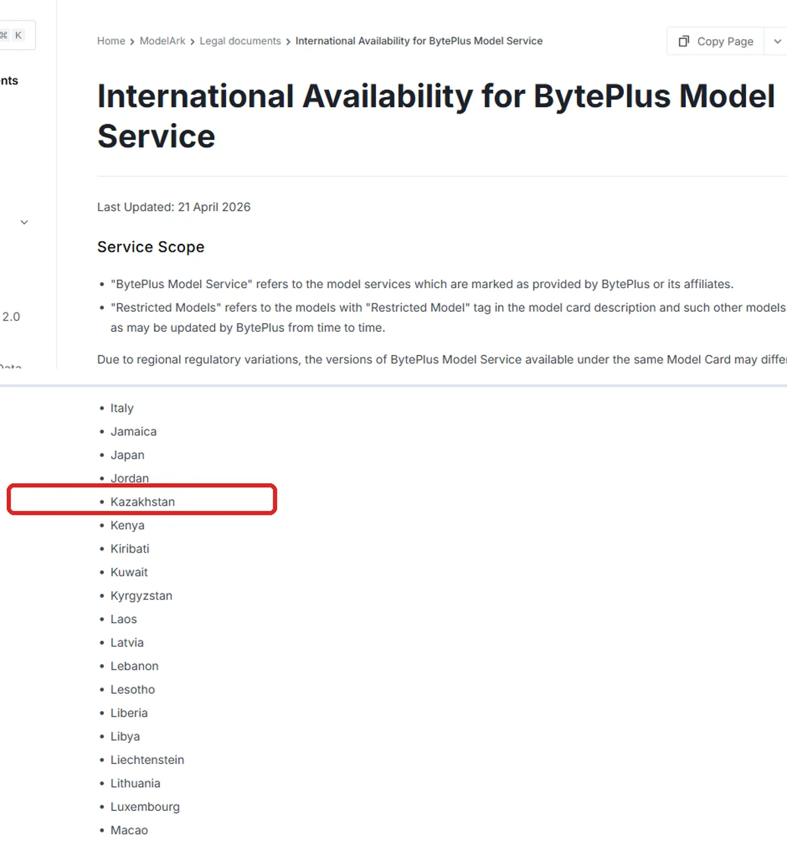The image size is (787, 846).
Task: Select Libya in the country list
Action: (125, 736)
